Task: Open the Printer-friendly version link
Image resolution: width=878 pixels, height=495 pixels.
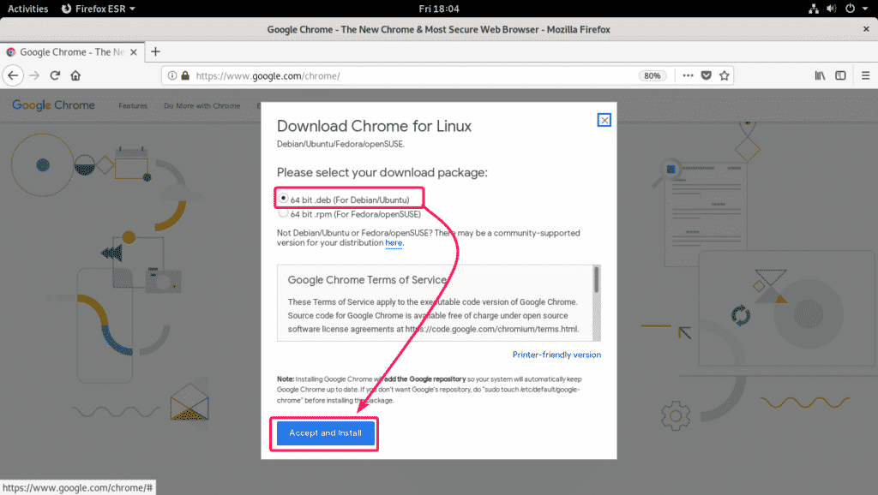Action: tap(556, 355)
